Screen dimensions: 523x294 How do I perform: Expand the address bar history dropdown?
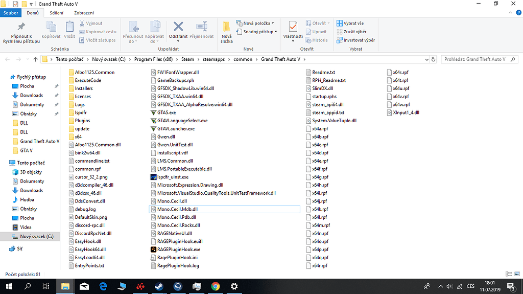(x=426, y=59)
